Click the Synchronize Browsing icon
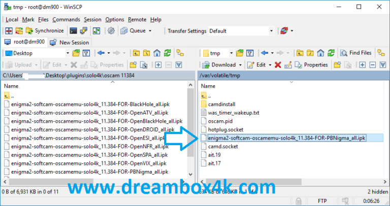 pyautogui.click(x=19, y=31)
